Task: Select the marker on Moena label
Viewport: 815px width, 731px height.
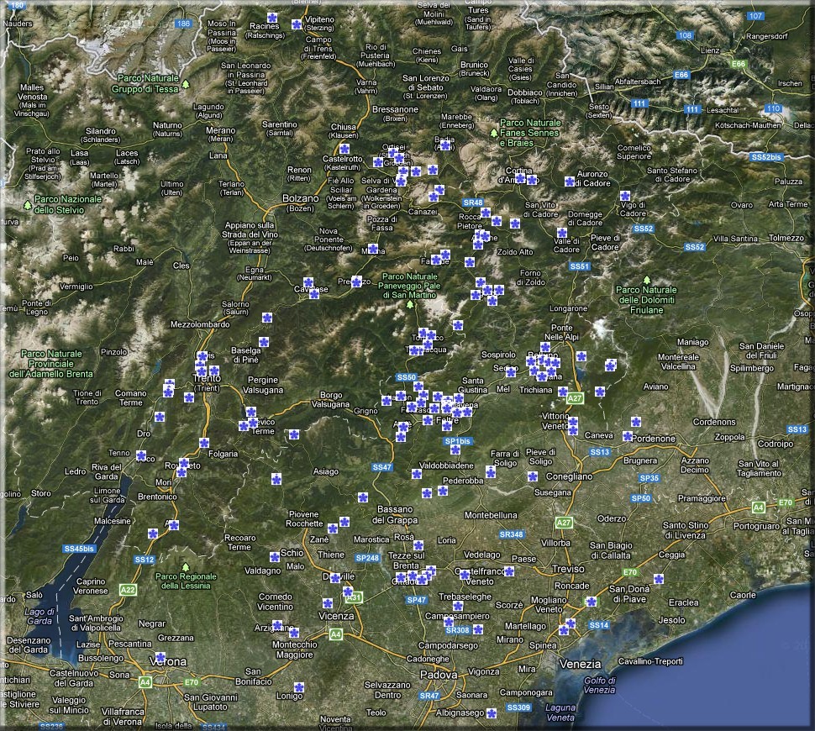Action: (x=373, y=249)
